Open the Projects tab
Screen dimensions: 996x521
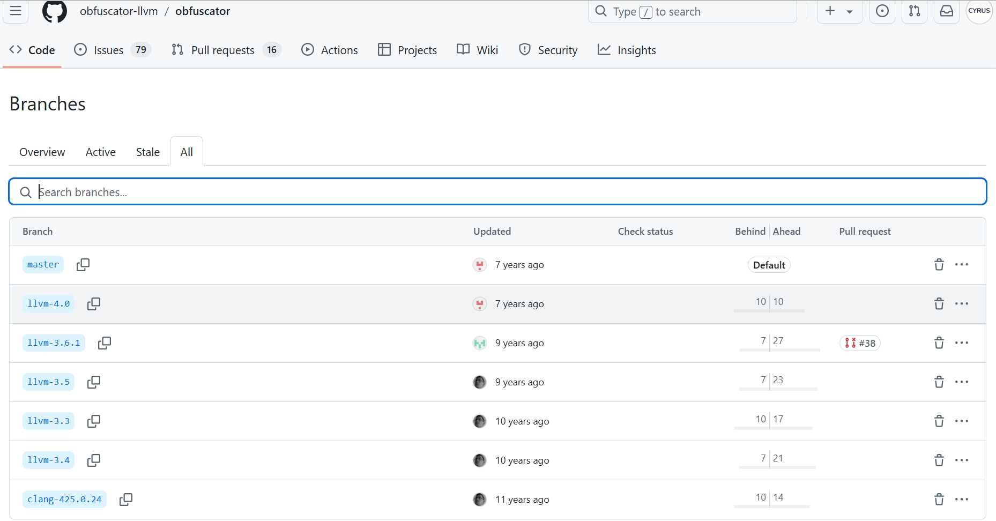(407, 50)
